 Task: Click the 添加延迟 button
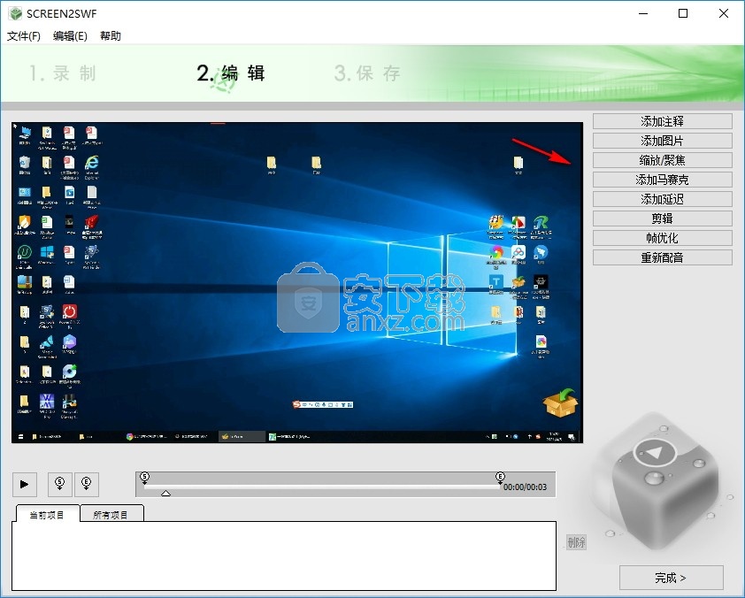pyautogui.click(x=663, y=200)
